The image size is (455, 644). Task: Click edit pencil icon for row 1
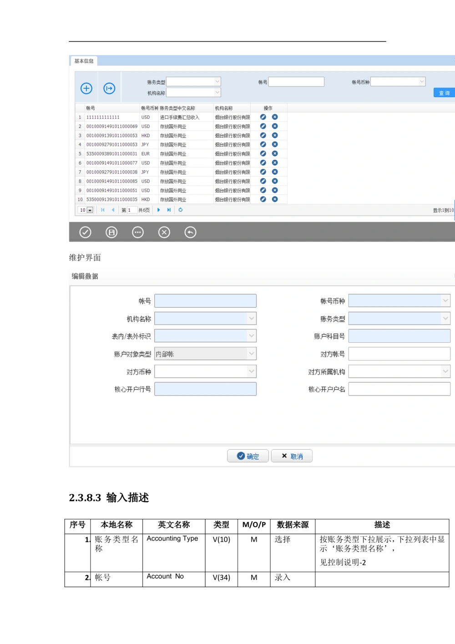[x=263, y=117]
